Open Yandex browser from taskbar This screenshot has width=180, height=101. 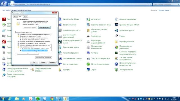[x=31, y=99]
